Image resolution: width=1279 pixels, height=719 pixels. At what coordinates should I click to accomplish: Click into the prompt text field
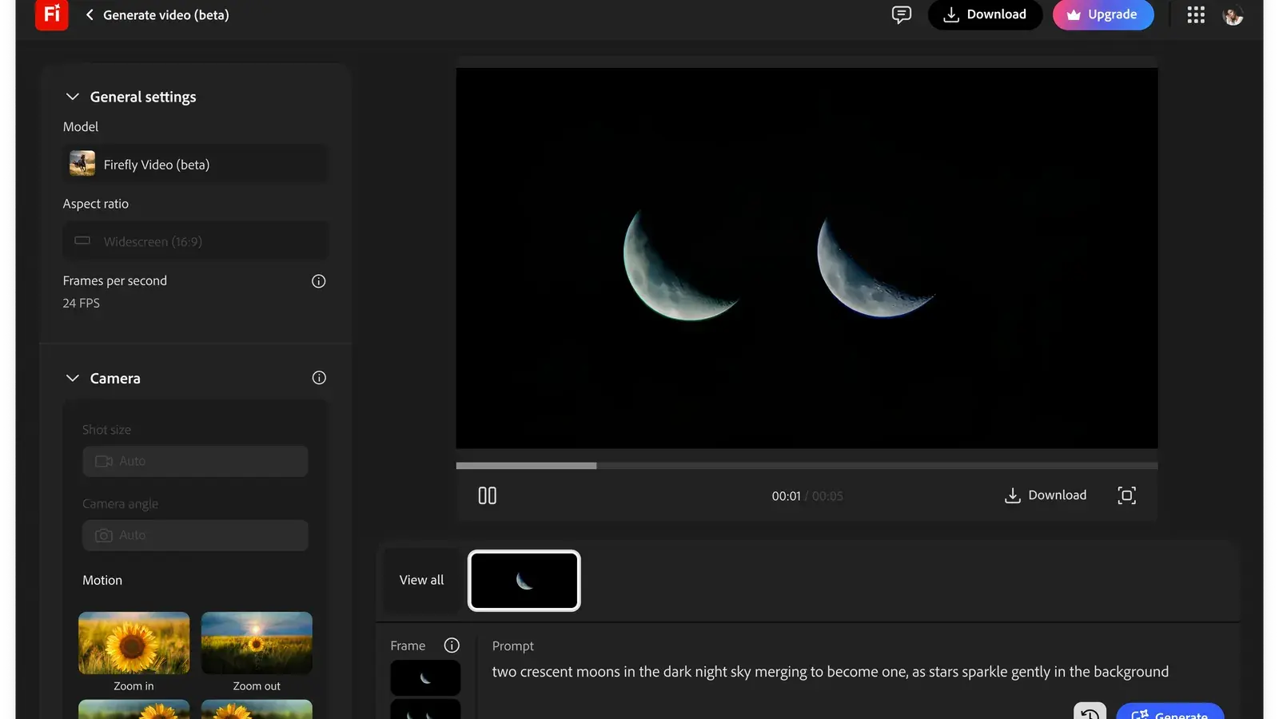click(830, 672)
